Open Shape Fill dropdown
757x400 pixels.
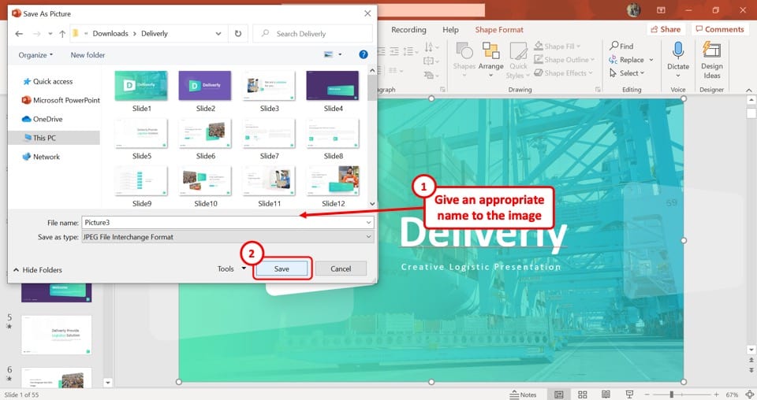point(557,46)
